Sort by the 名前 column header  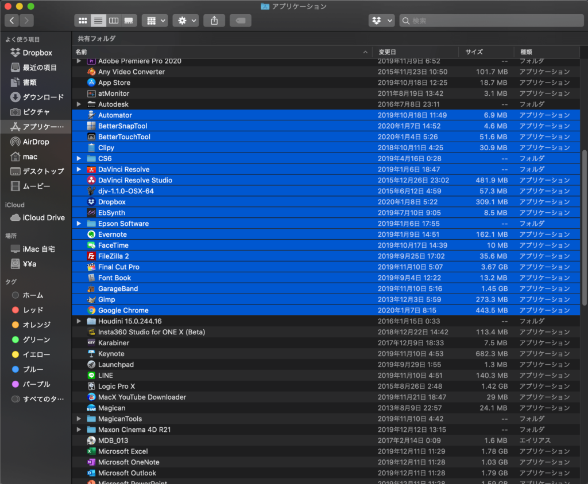(x=222, y=52)
